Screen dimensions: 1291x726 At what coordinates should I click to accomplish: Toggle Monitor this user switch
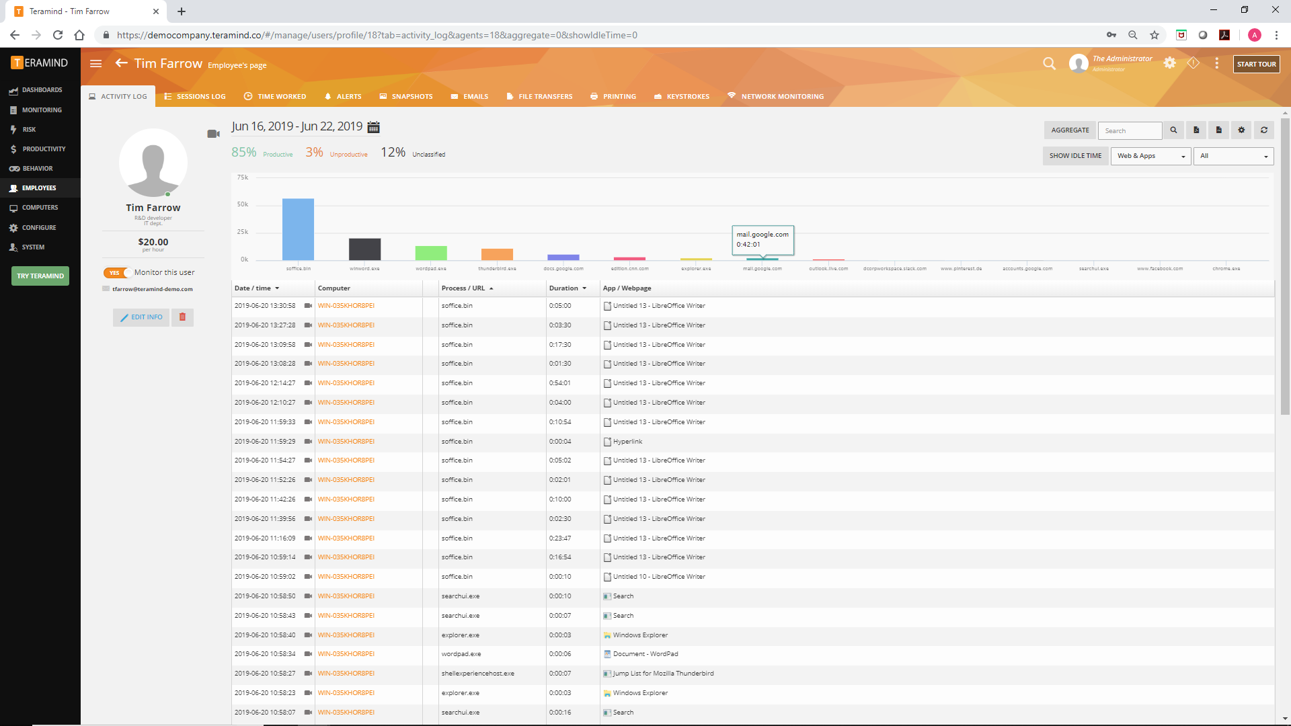click(116, 273)
